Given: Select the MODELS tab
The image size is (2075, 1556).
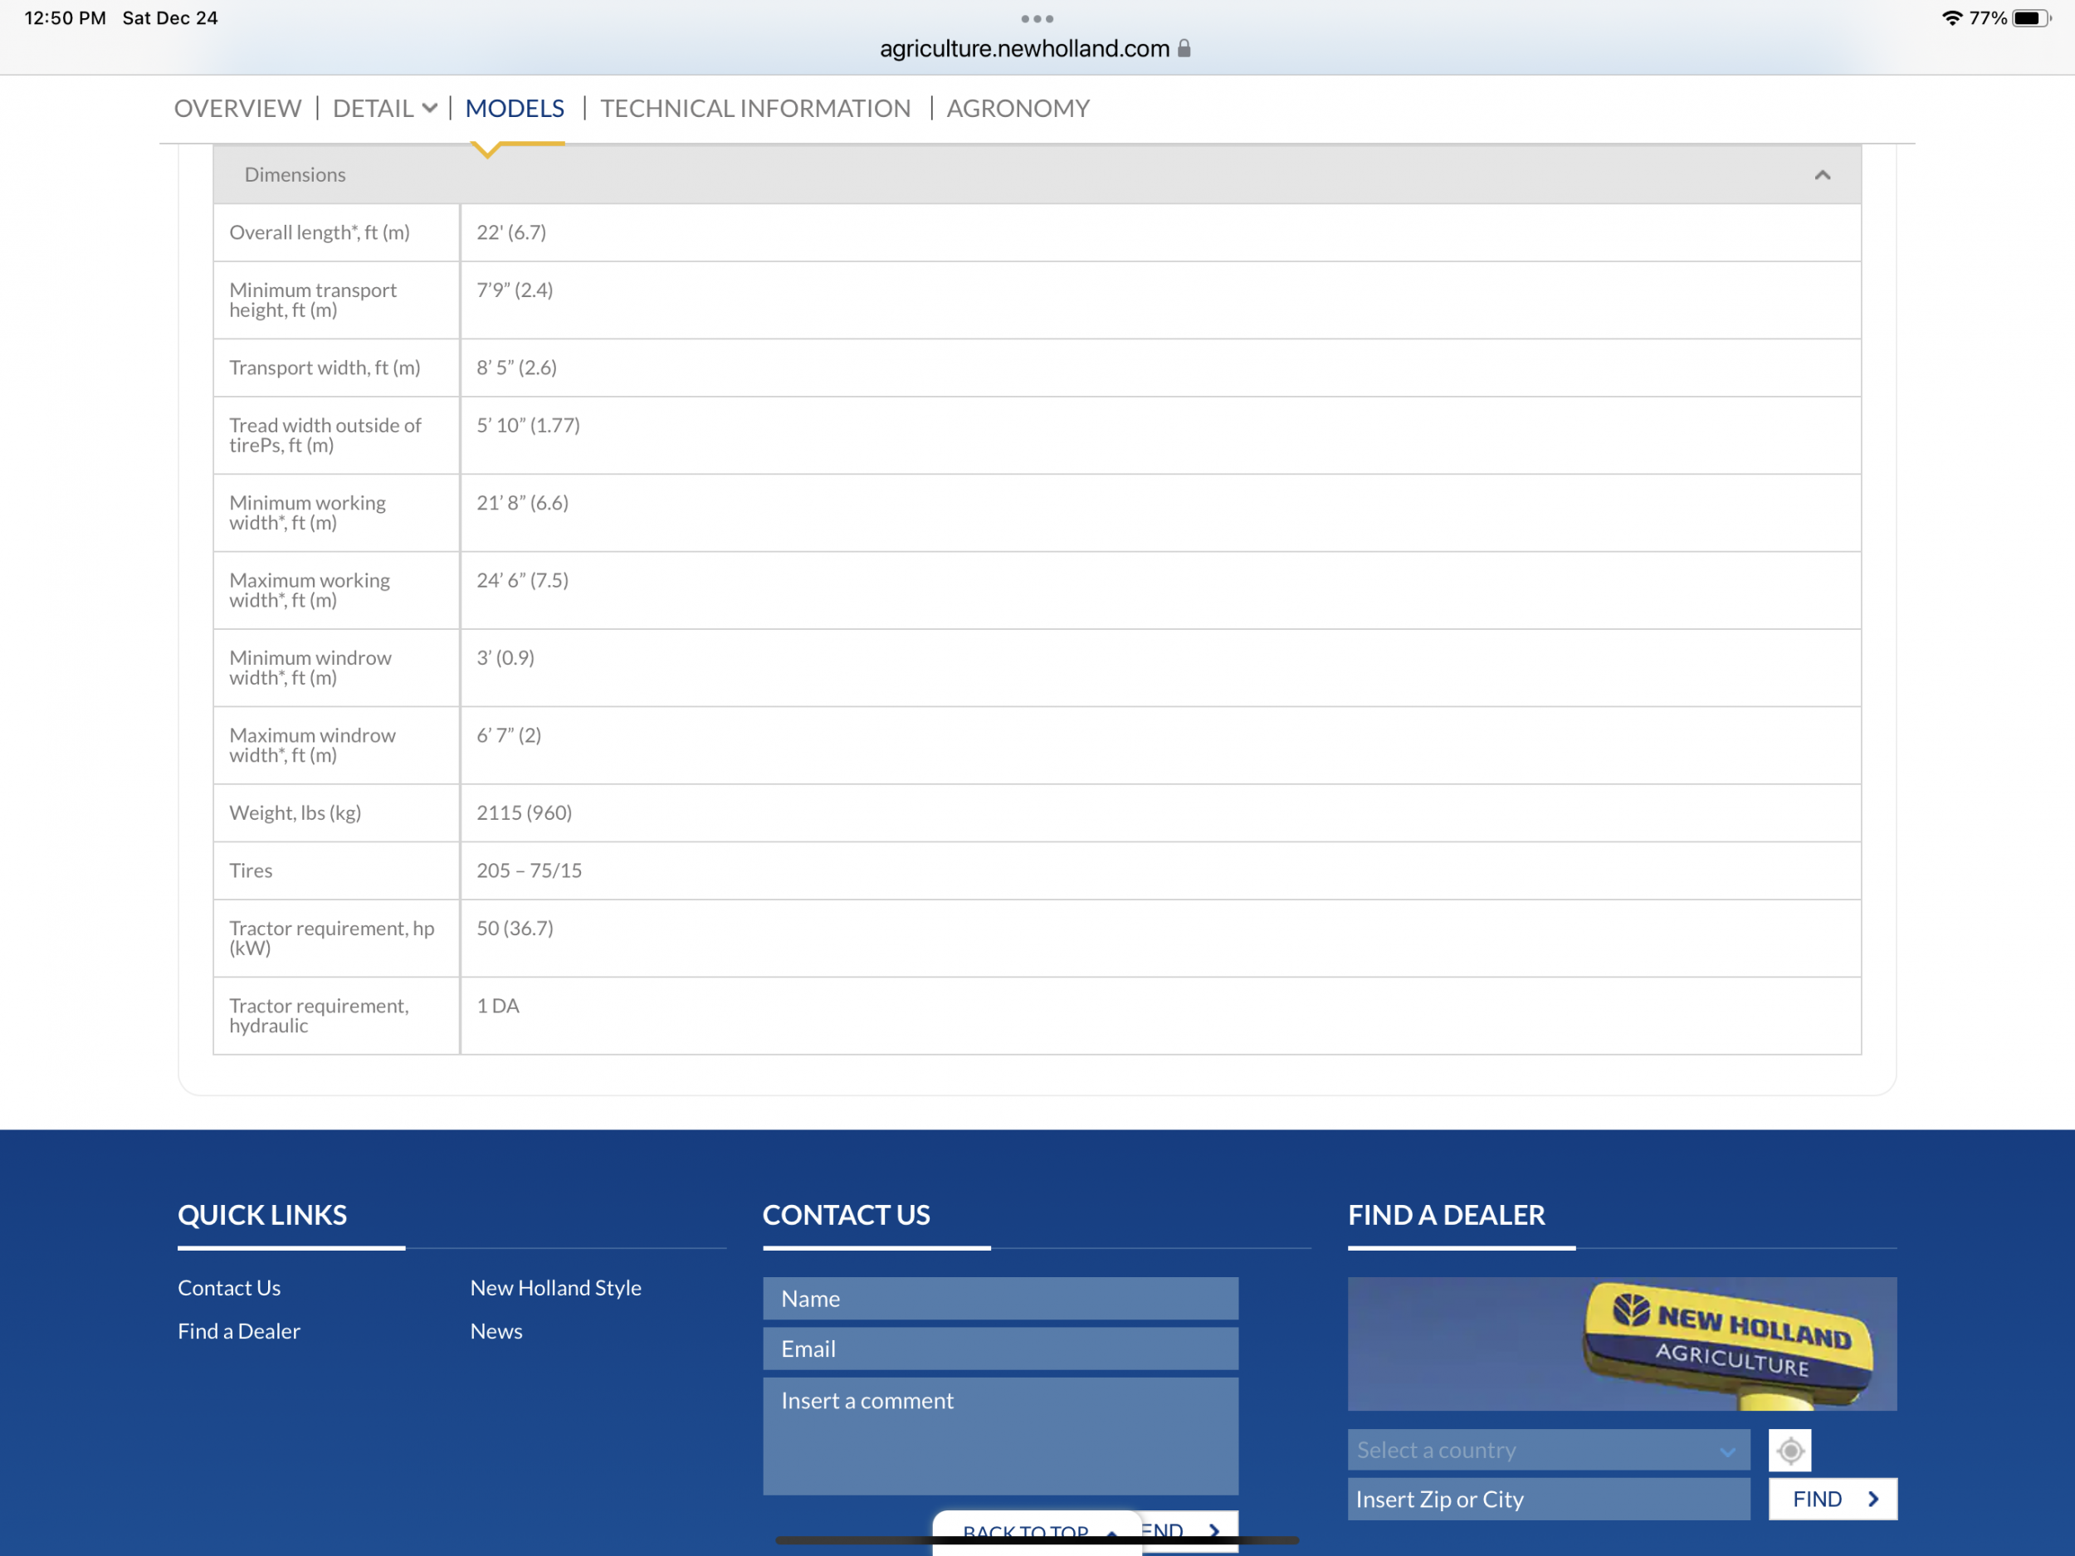Looking at the screenshot, I should [514, 108].
